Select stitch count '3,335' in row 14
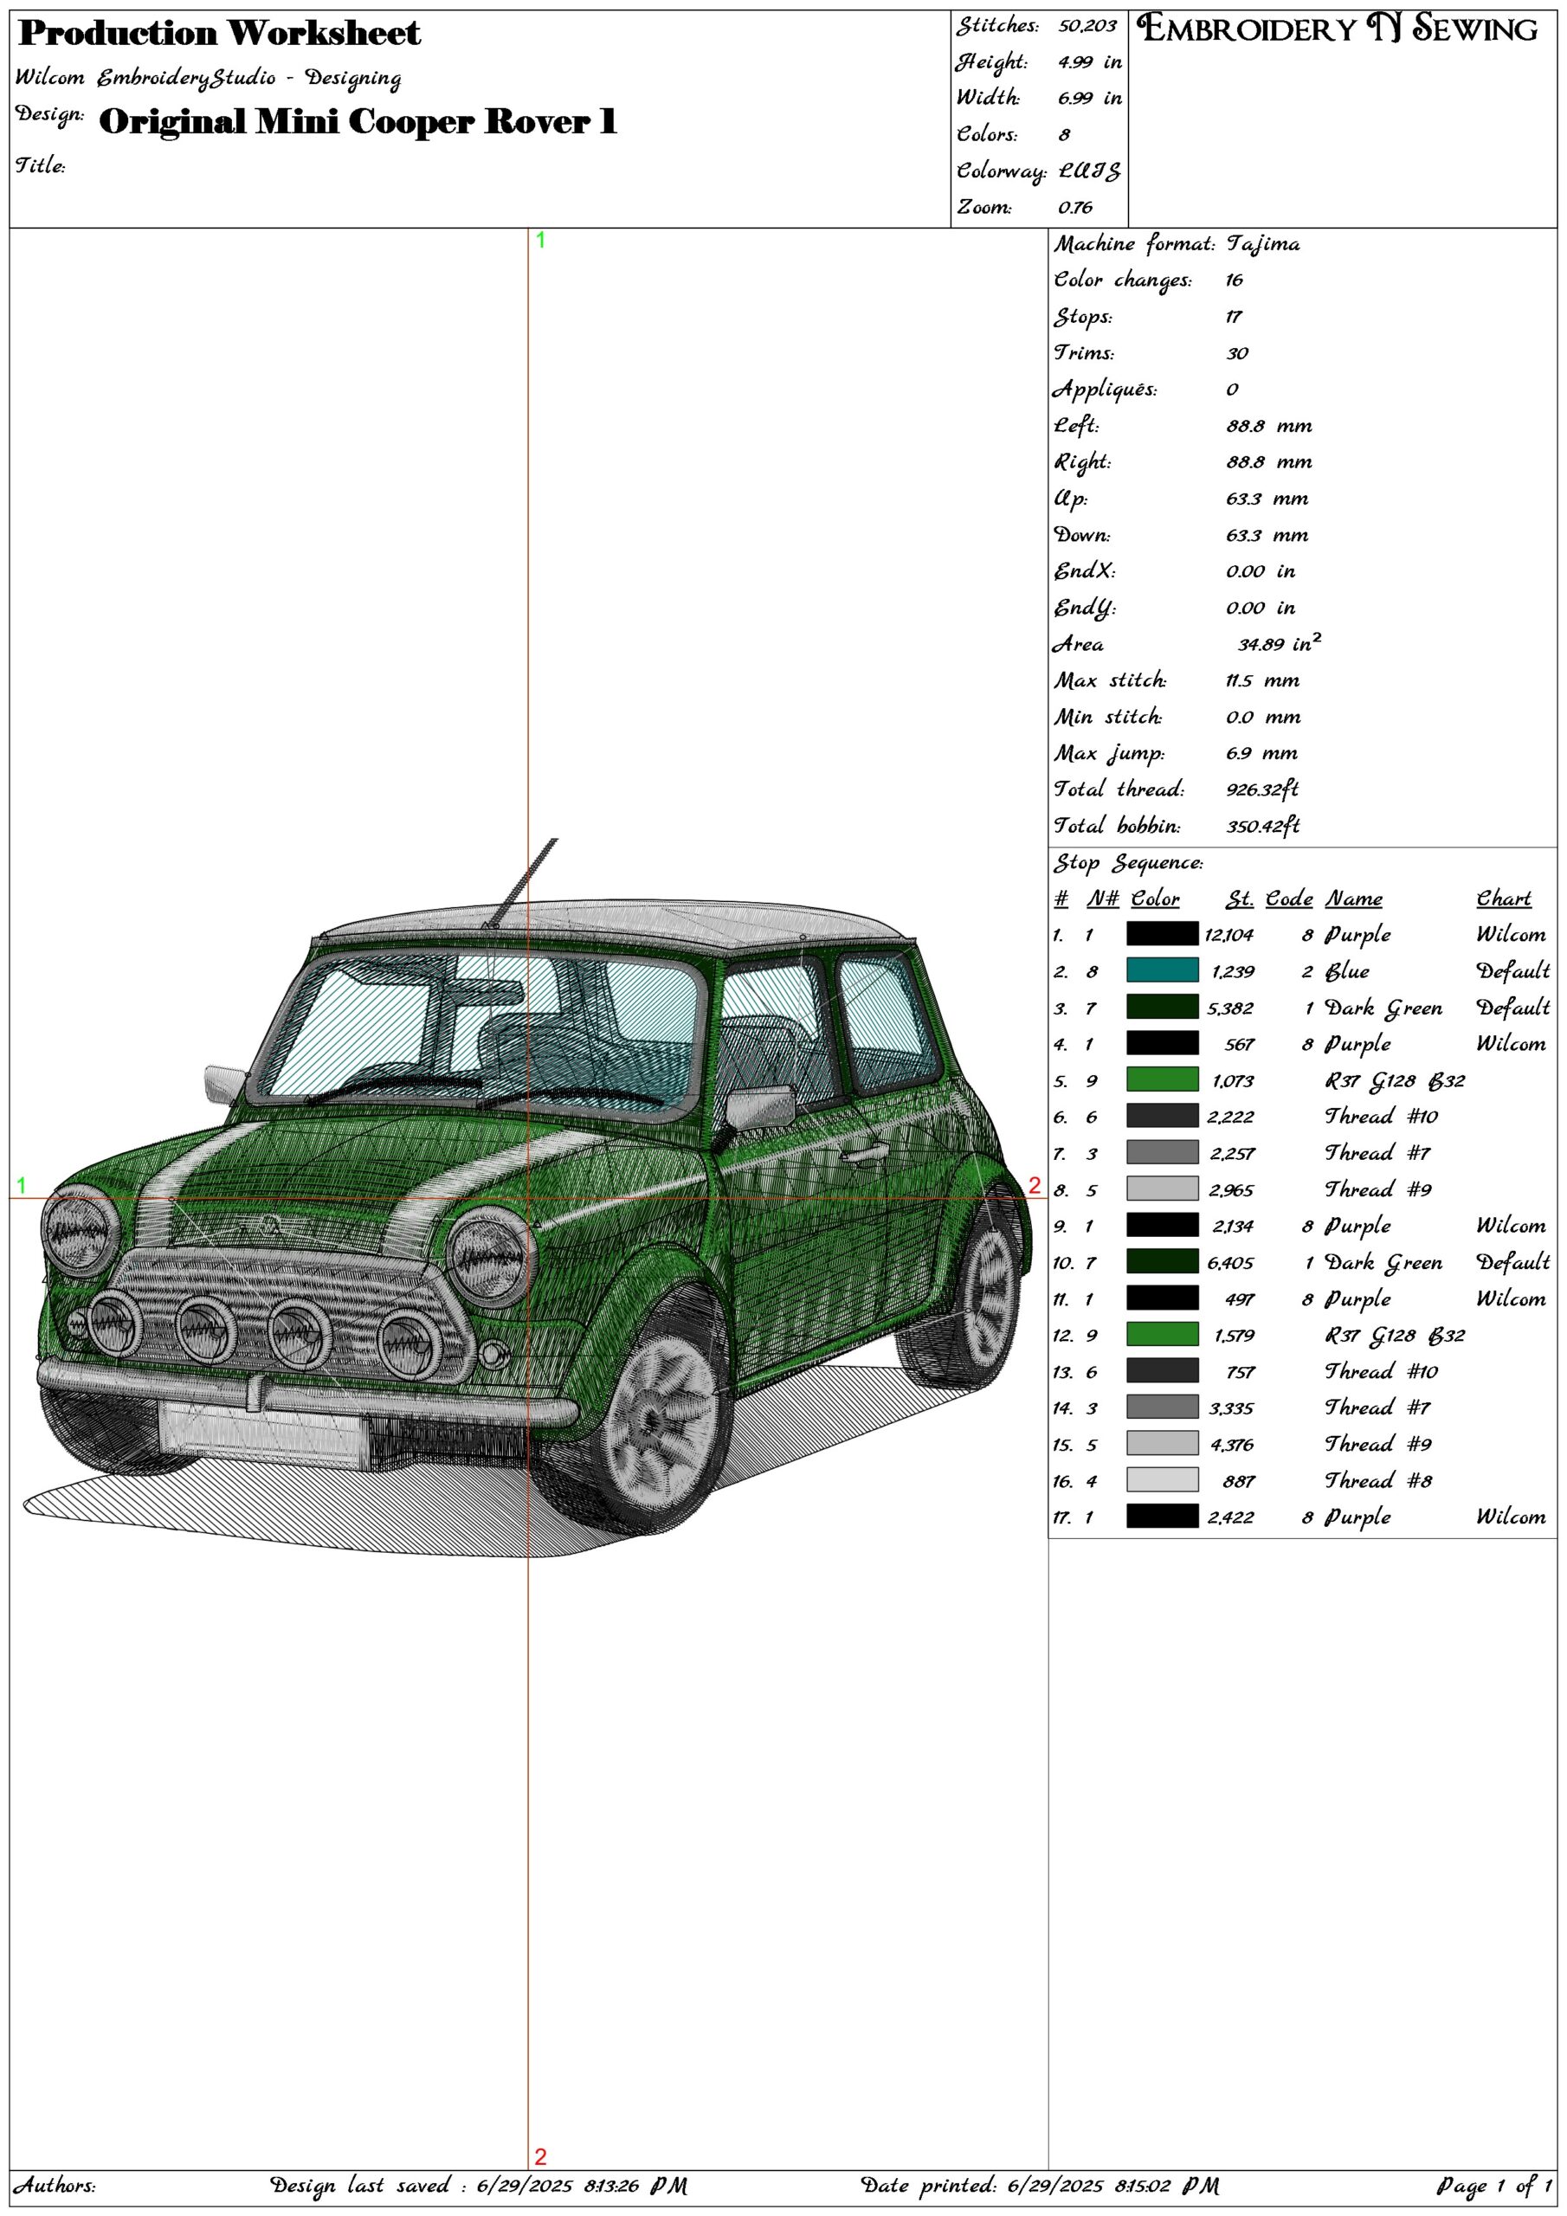 [x=1232, y=1408]
